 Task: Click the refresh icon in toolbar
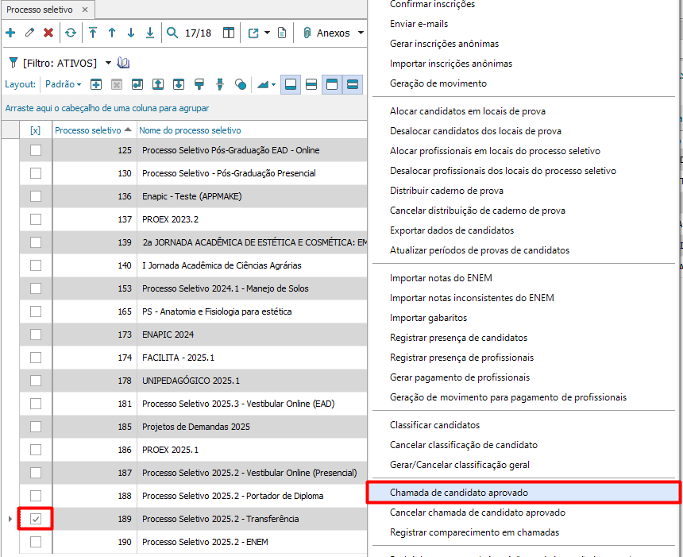(71, 33)
